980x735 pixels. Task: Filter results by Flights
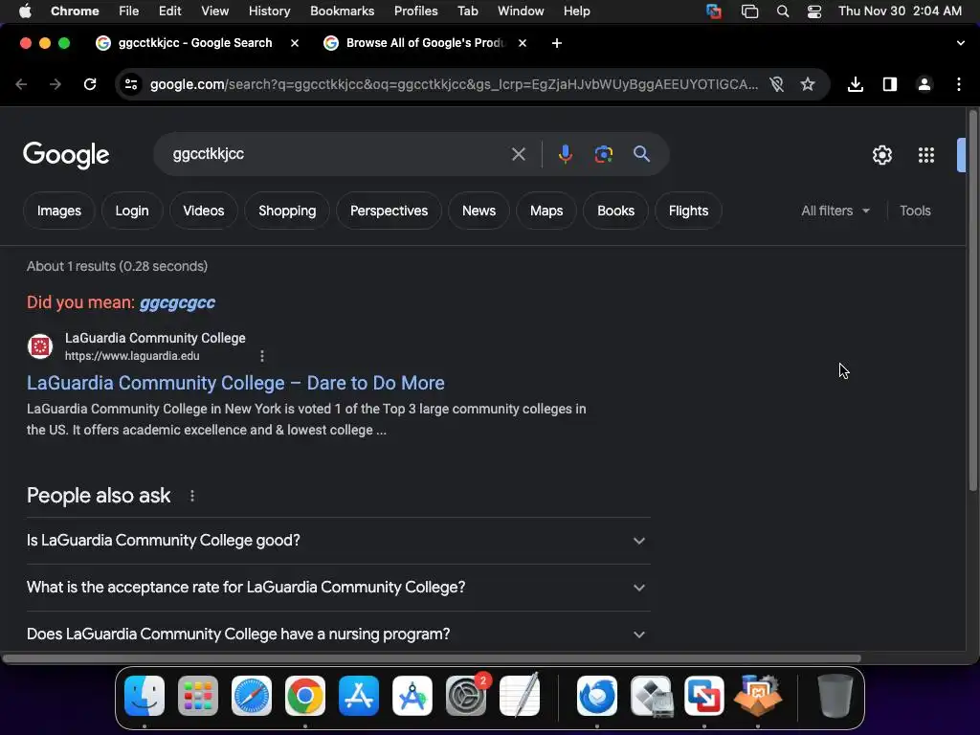[688, 211]
